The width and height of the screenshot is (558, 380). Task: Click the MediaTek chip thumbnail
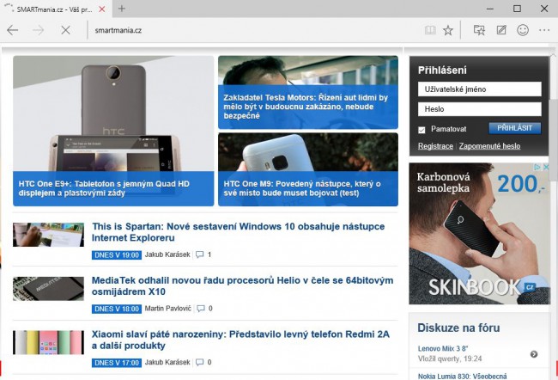pyautogui.click(x=48, y=289)
